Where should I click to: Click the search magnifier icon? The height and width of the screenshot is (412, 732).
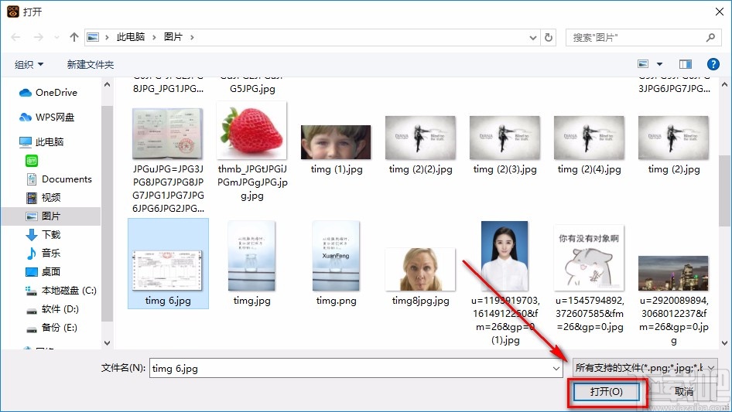point(710,37)
